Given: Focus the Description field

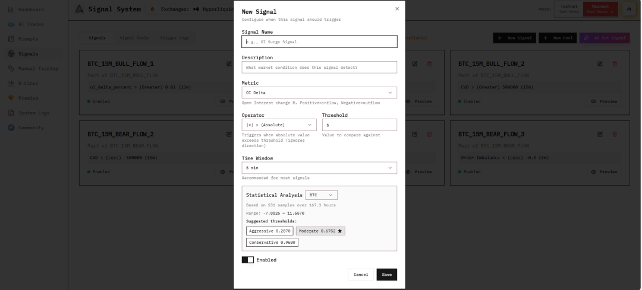Looking at the screenshot, I should tap(319, 68).
